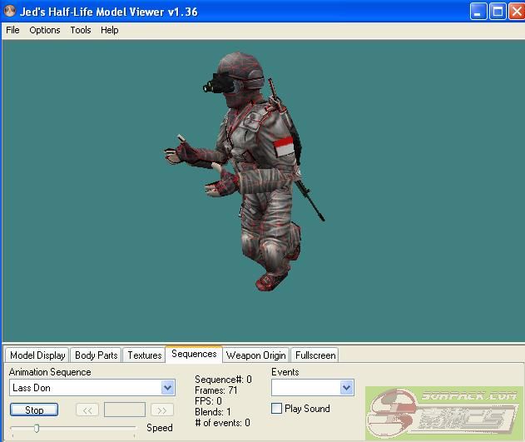Click the 'FPS: 0' text
525x442 pixels.
click(208, 401)
